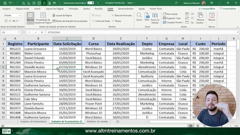Select the REG867 cell

(x=15, y=72)
